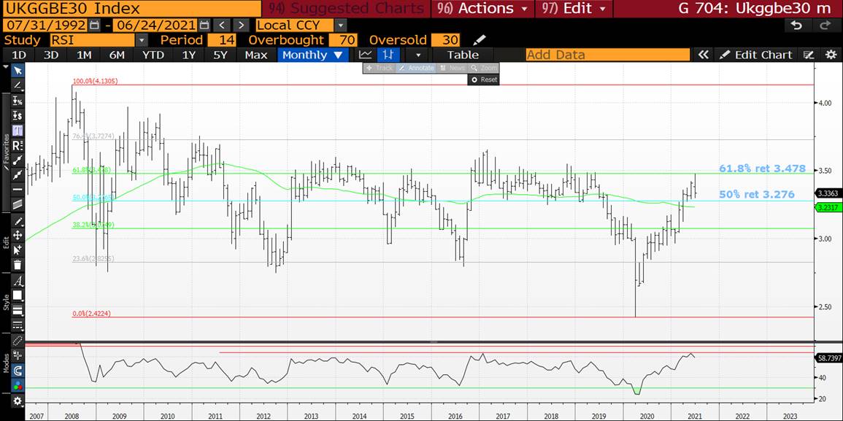
Task: Toggle the magnet snap mode
Action: tap(18, 371)
